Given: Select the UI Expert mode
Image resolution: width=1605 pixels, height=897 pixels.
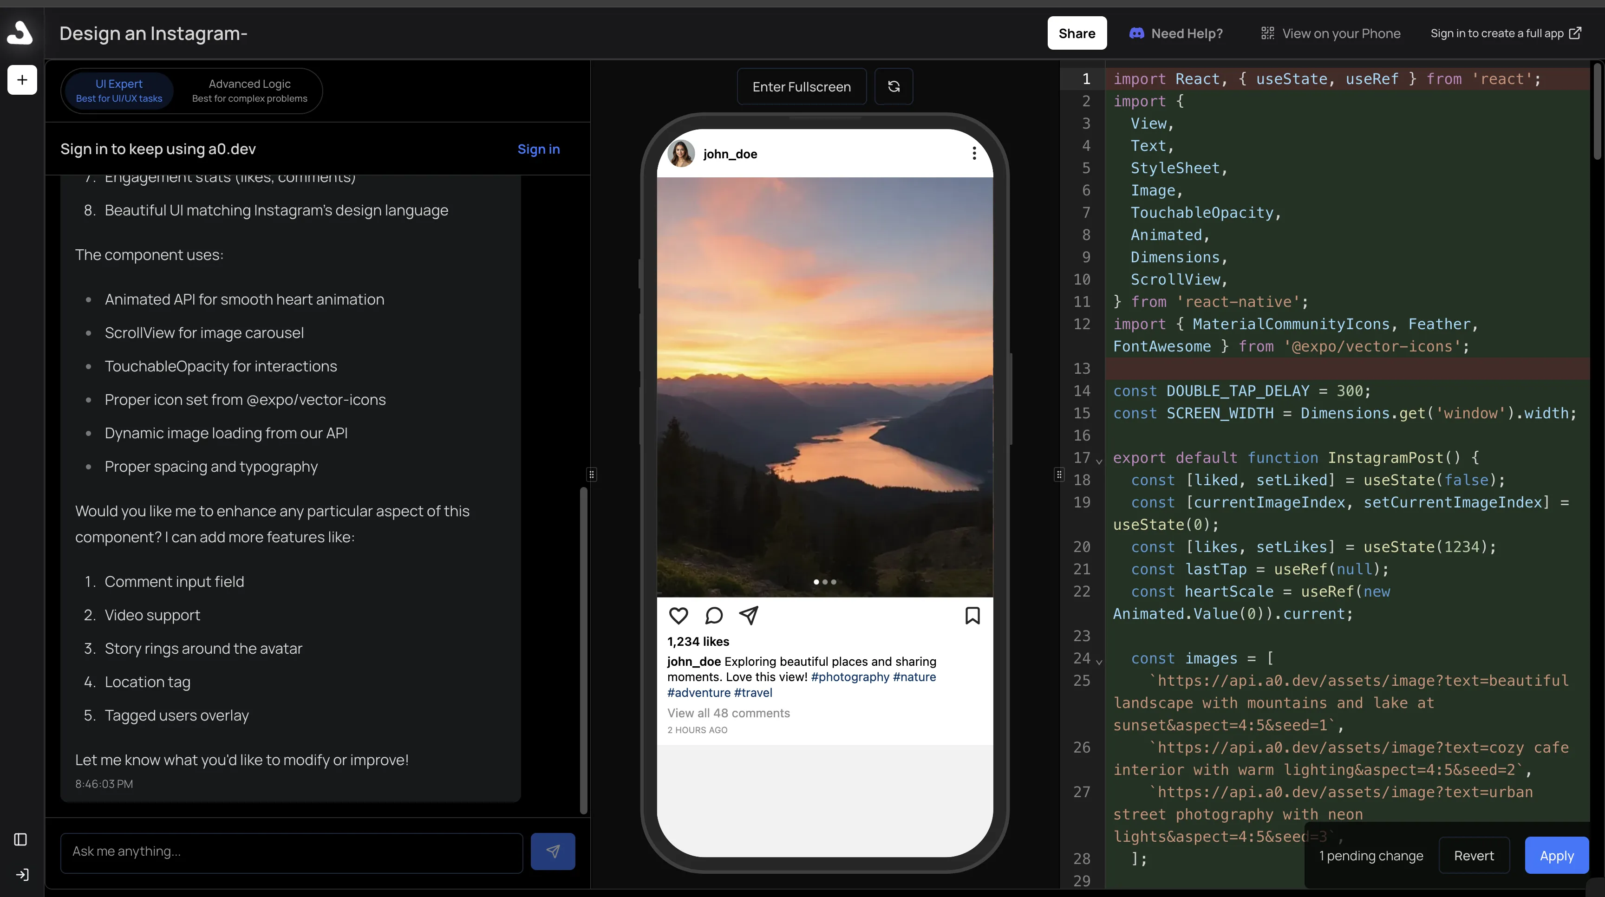Looking at the screenshot, I should point(118,91).
